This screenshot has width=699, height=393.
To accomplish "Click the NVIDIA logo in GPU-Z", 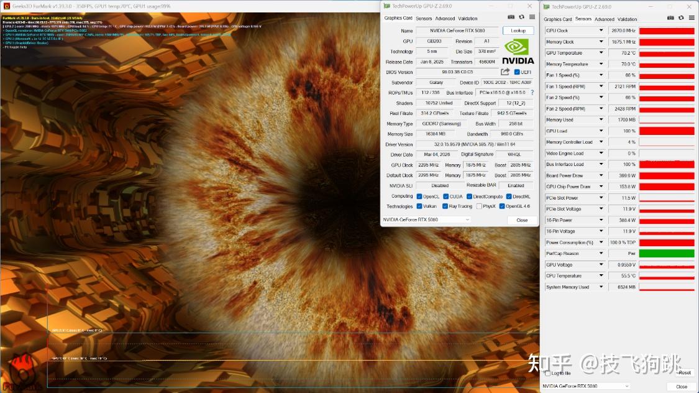I will coord(518,52).
